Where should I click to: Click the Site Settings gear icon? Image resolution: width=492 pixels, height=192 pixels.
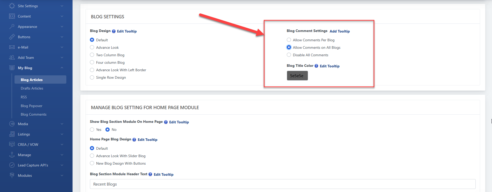point(12,6)
